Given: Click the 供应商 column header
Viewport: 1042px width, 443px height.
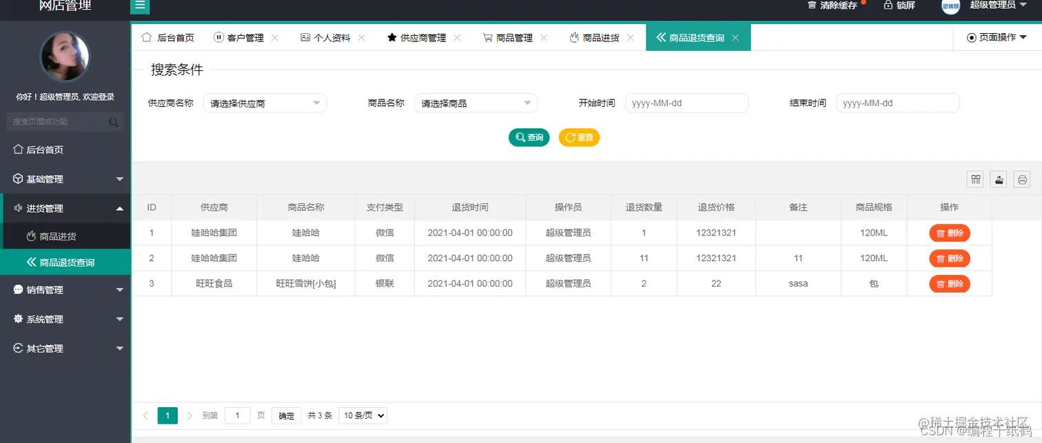Looking at the screenshot, I should (x=214, y=207).
